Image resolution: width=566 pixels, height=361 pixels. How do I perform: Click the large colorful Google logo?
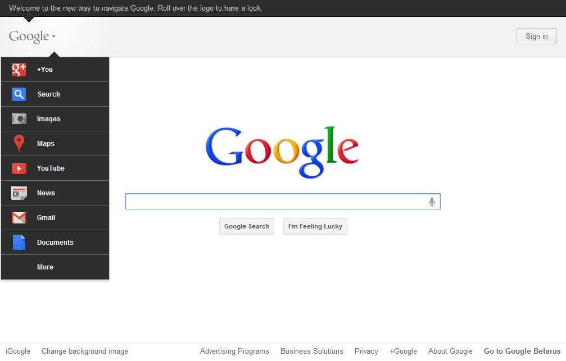(x=282, y=152)
